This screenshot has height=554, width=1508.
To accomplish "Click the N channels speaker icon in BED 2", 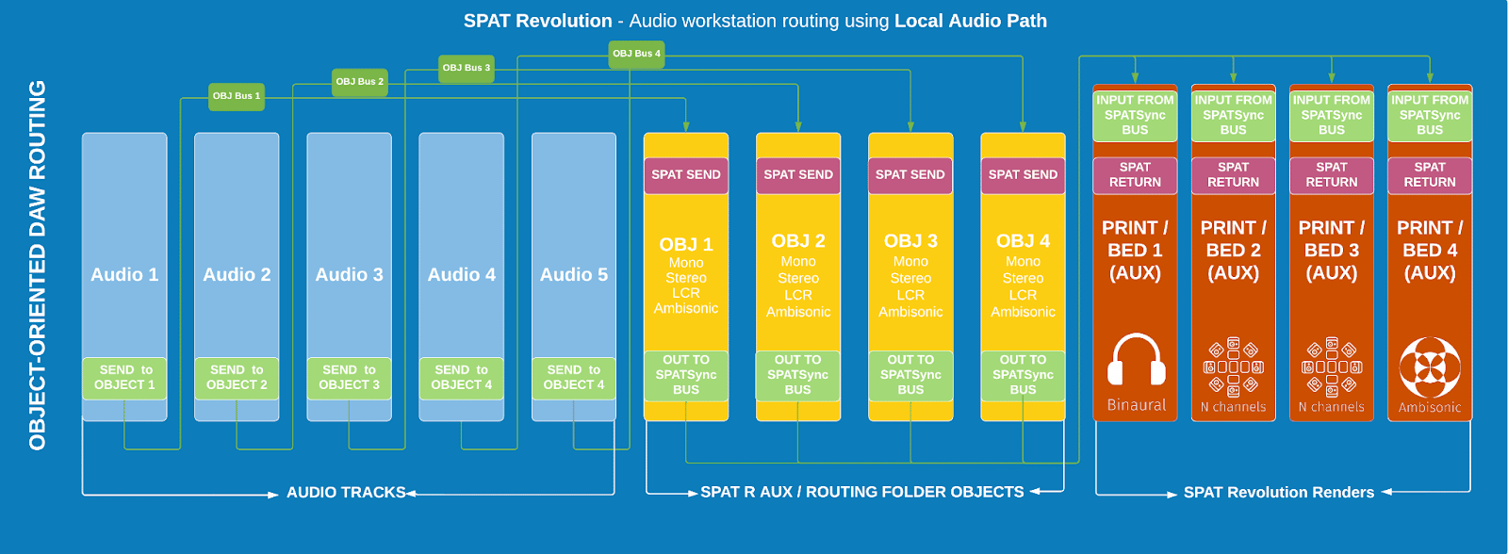I will point(1233,367).
